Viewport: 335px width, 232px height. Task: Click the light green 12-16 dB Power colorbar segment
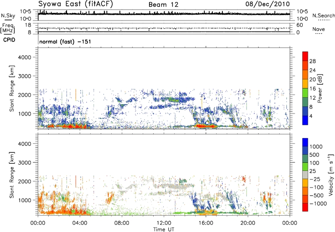coord(305,93)
